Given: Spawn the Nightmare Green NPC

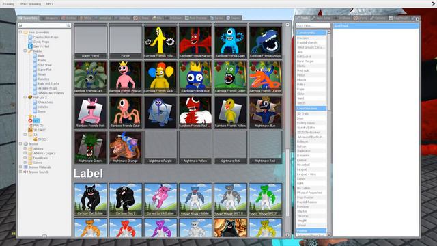Looking at the screenshot, I should 90,148.
